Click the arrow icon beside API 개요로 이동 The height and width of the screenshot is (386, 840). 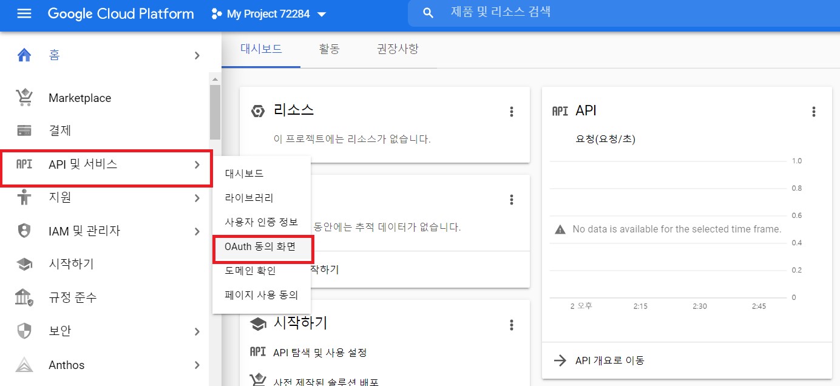coord(560,361)
